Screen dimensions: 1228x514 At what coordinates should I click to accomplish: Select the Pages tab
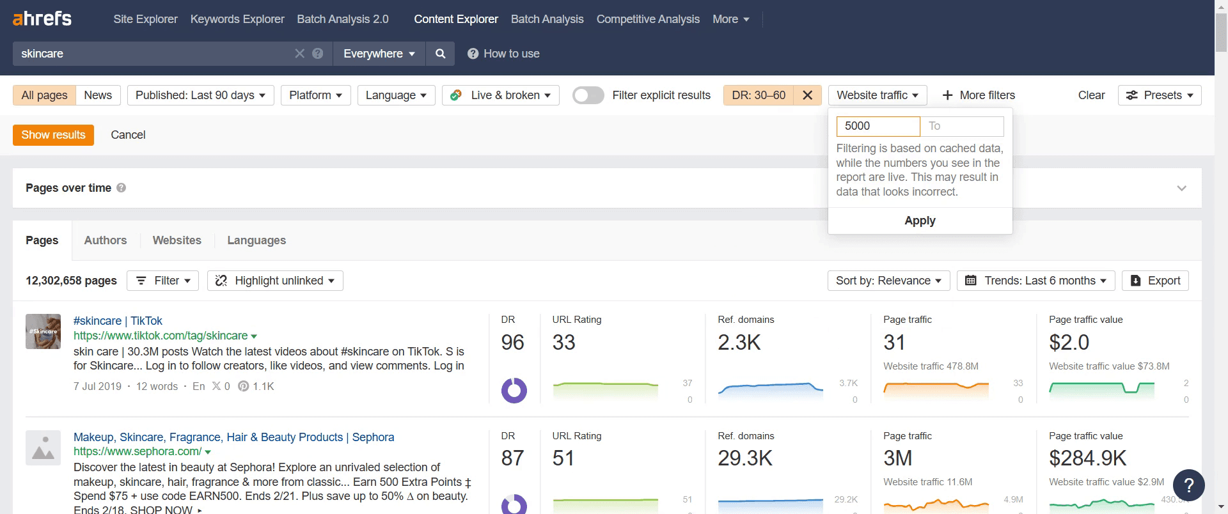click(x=42, y=240)
